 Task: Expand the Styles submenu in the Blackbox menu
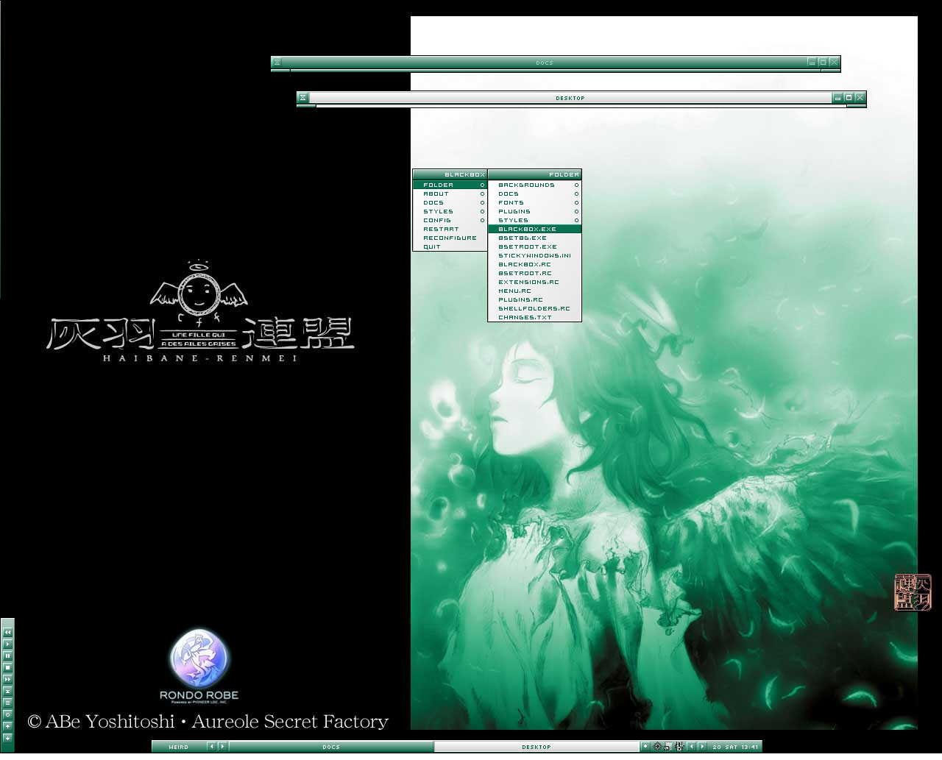pos(450,211)
